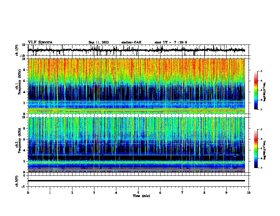
Task: Click inside the ch.2 spectrogram panel
Action: tap(136, 145)
